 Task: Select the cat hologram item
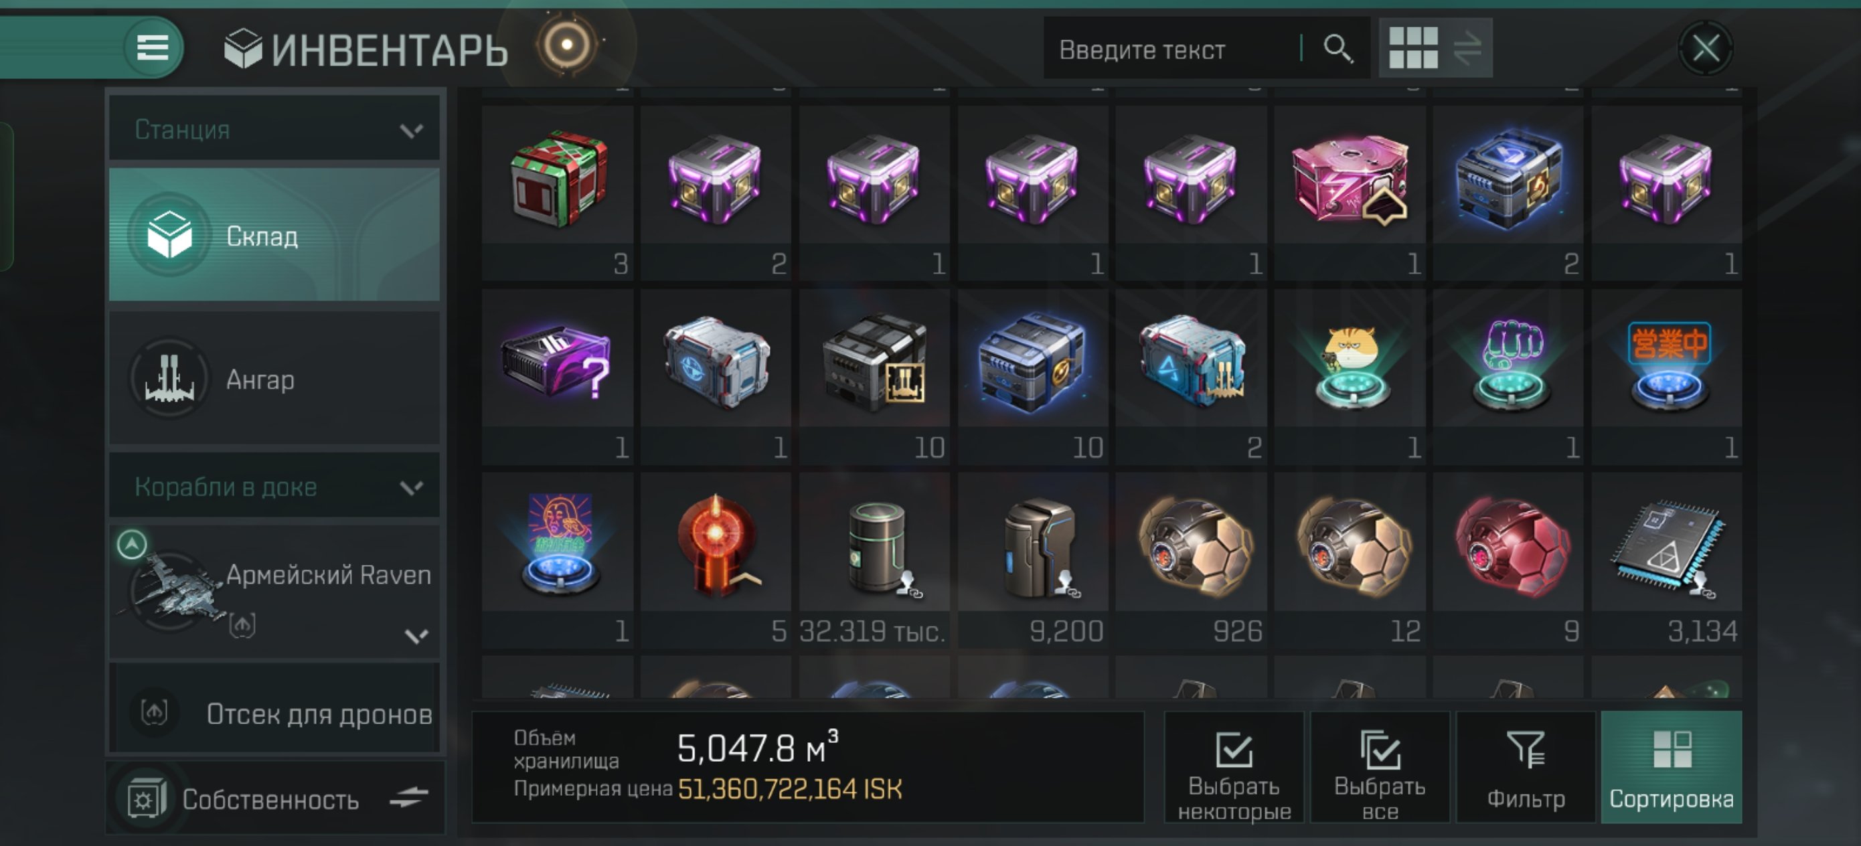coord(1350,377)
